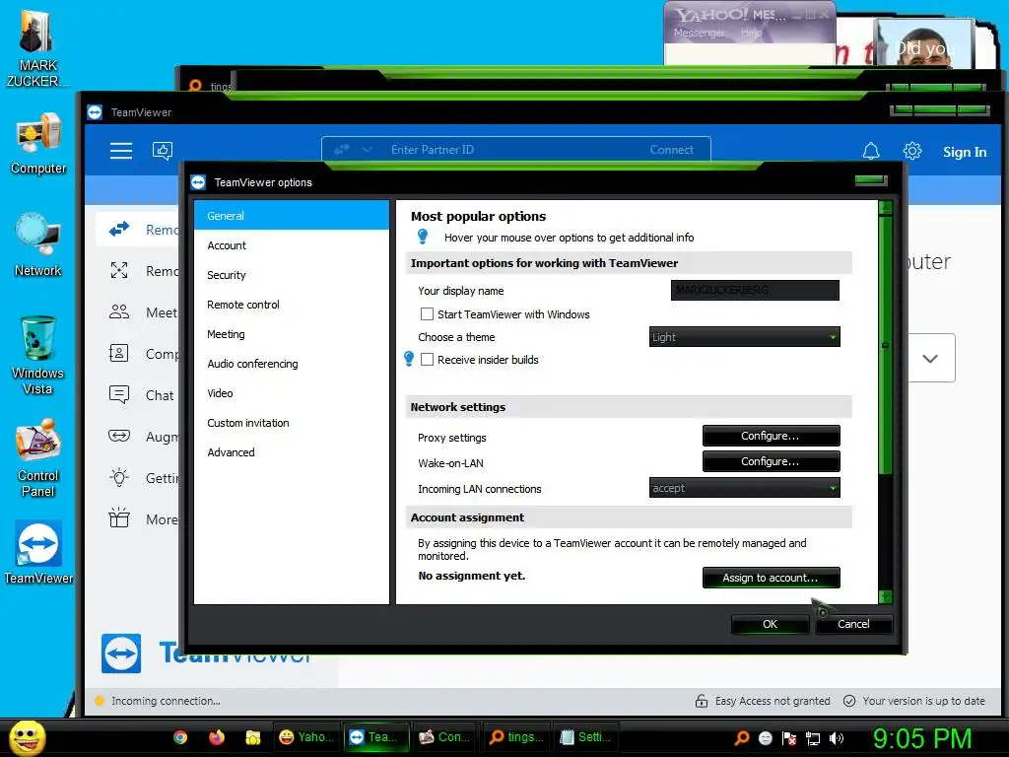This screenshot has height=757, width=1009.
Task: Click options dialog scrollbar down arrow
Action: [x=886, y=596]
